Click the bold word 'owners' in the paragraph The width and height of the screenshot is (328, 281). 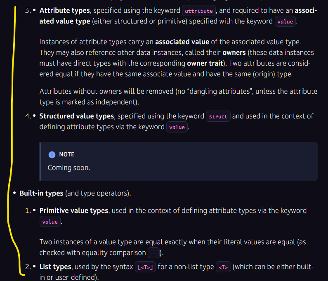click(234, 52)
